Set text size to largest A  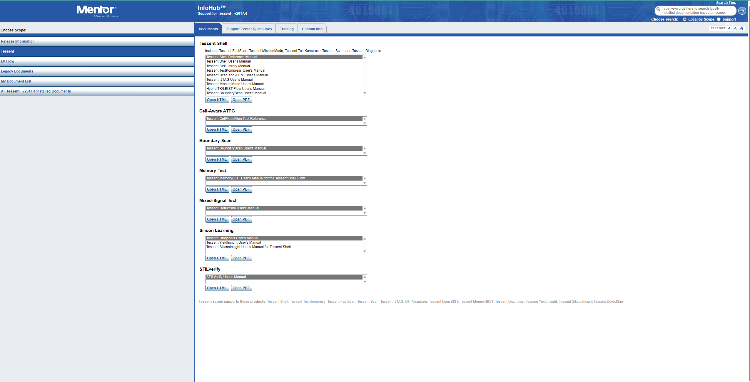(x=741, y=28)
